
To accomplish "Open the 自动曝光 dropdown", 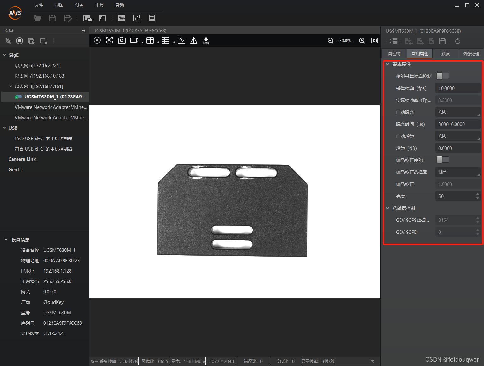I will coord(458,112).
